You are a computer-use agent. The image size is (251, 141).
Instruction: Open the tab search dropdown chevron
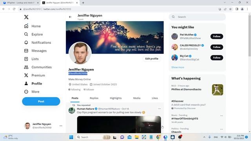tap(225, 2)
